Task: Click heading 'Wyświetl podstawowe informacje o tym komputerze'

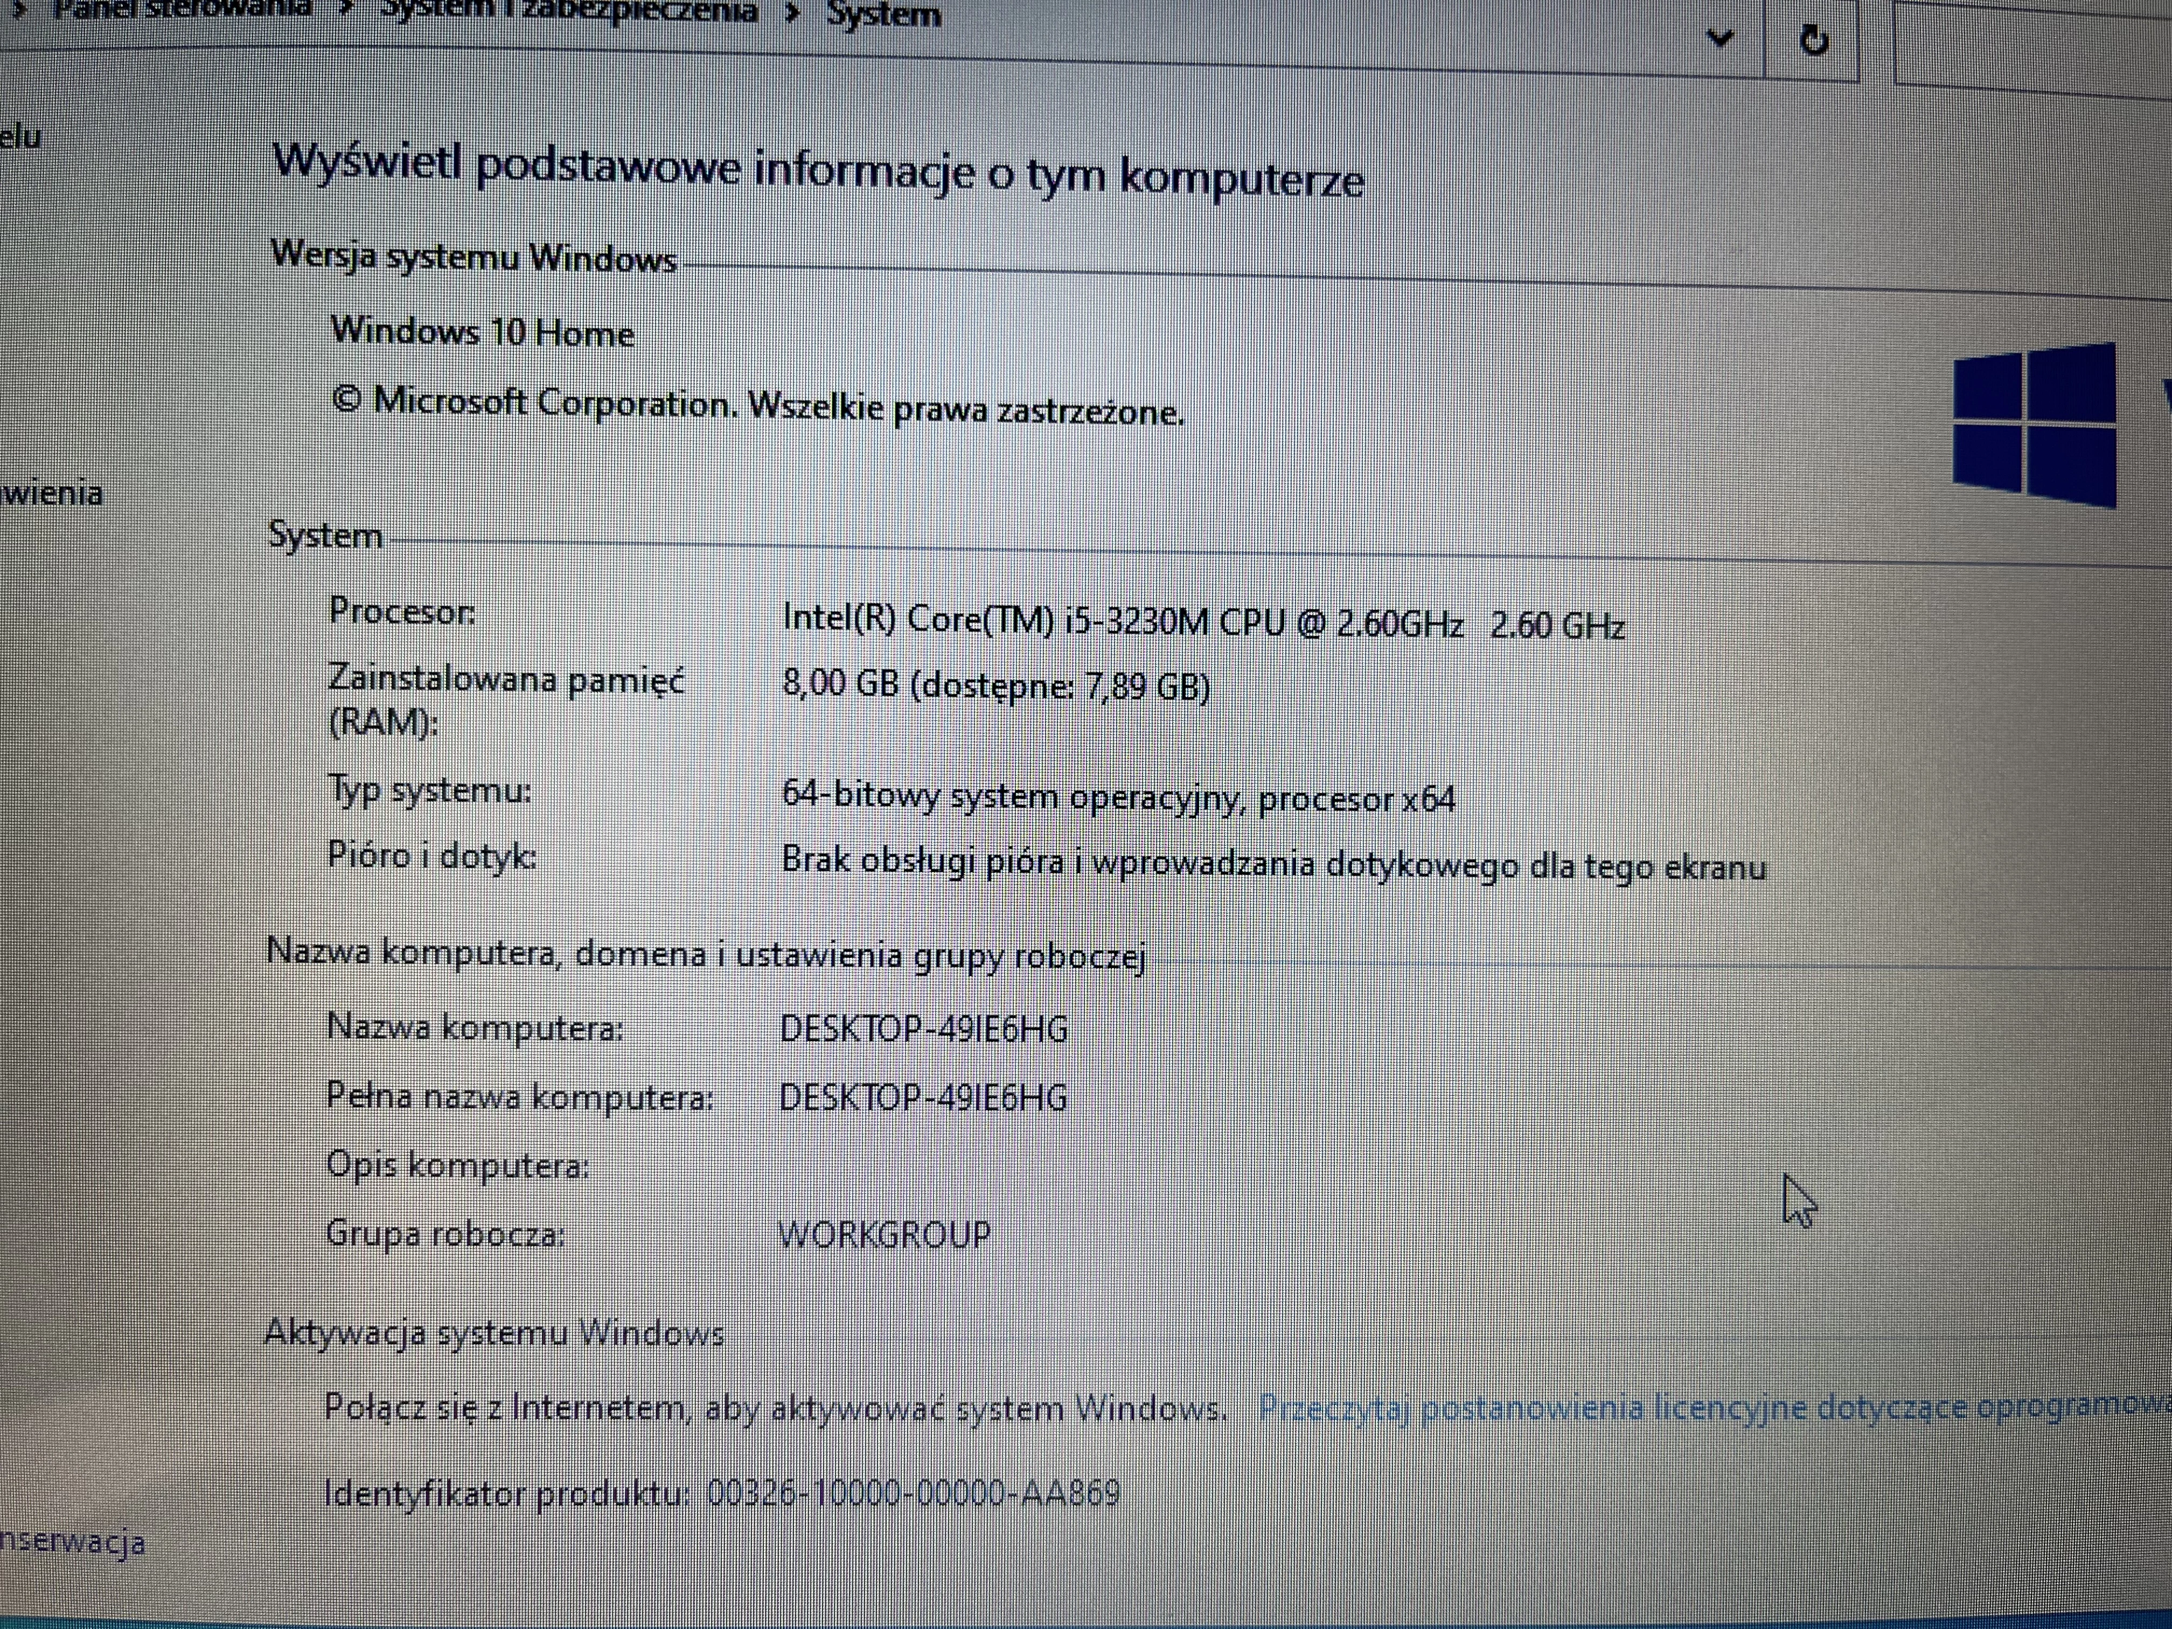Action: tap(819, 171)
